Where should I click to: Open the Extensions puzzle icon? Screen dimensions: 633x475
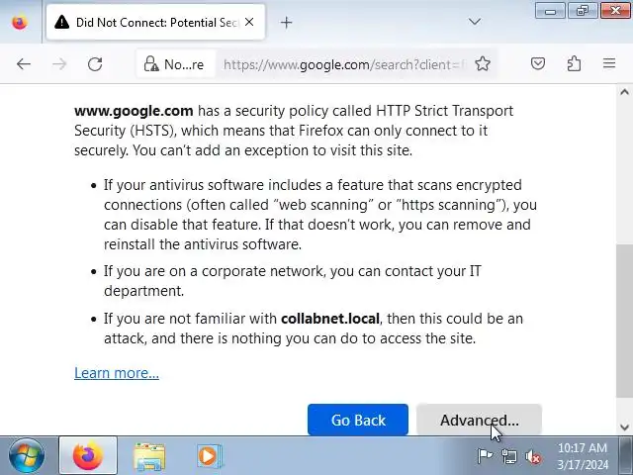tap(574, 64)
